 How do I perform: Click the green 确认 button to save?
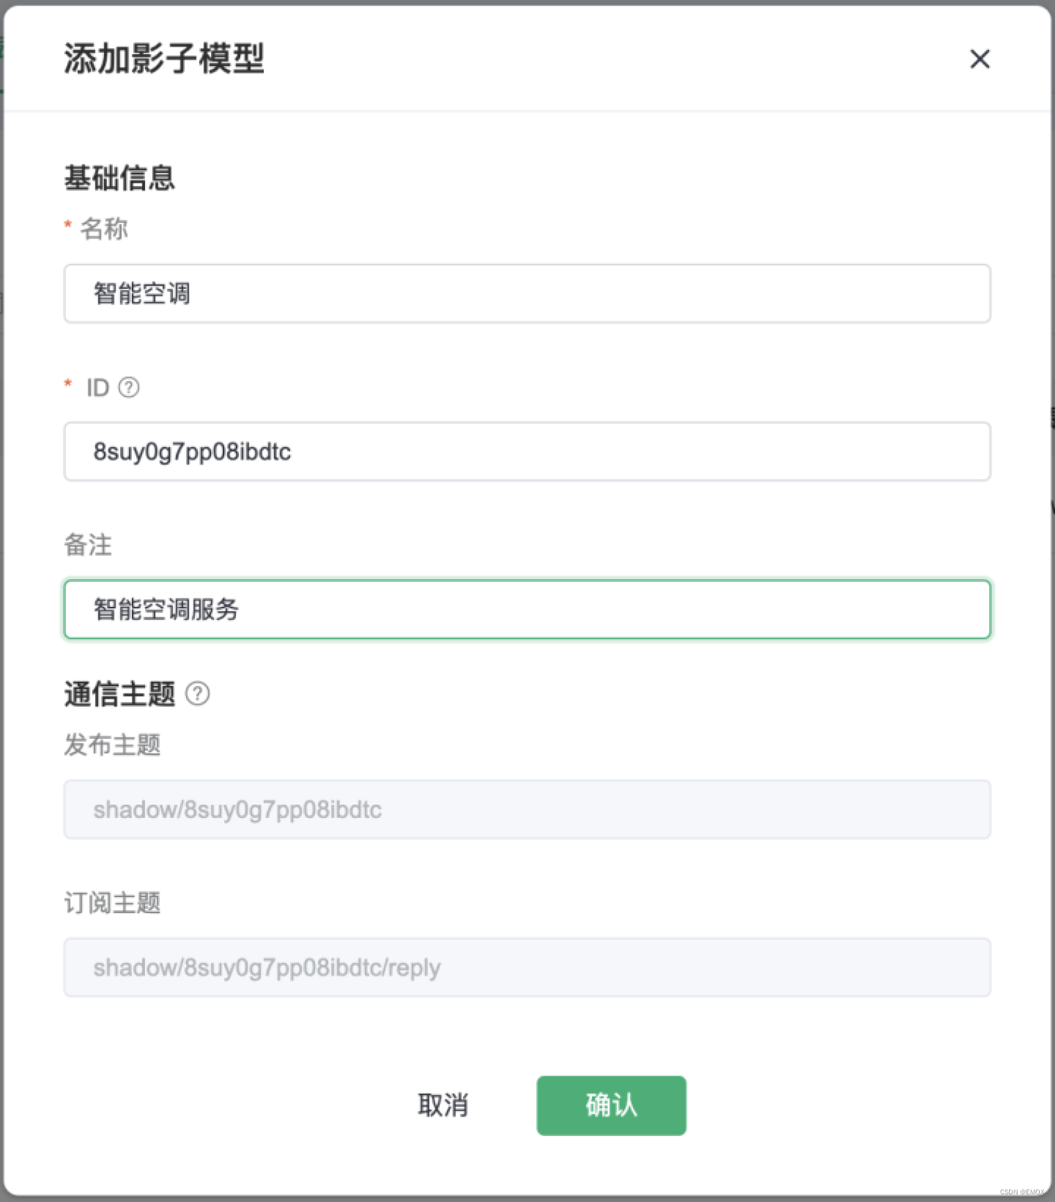point(610,1105)
